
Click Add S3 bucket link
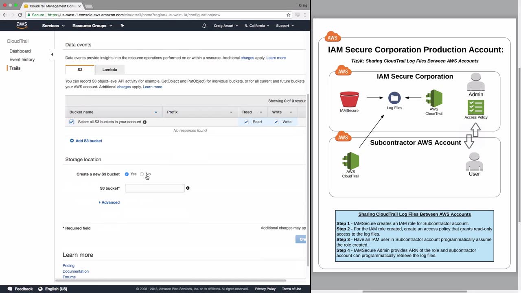pyautogui.click(x=89, y=141)
